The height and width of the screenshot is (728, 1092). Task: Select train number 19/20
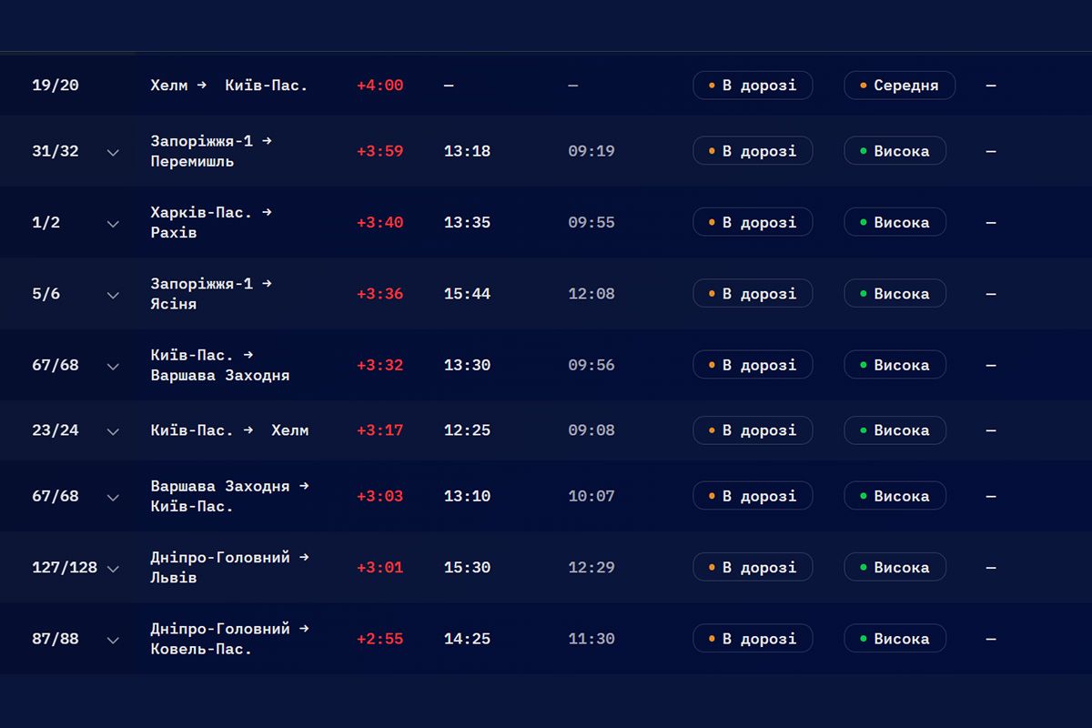pos(56,86)
